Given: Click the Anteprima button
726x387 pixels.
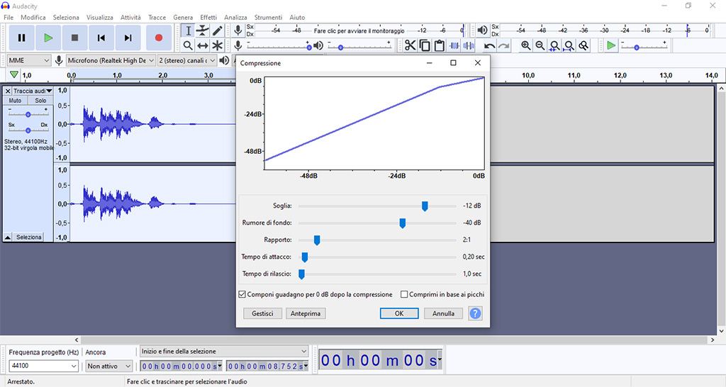Looking at the screenshot, I should click(x=306, y=313).
